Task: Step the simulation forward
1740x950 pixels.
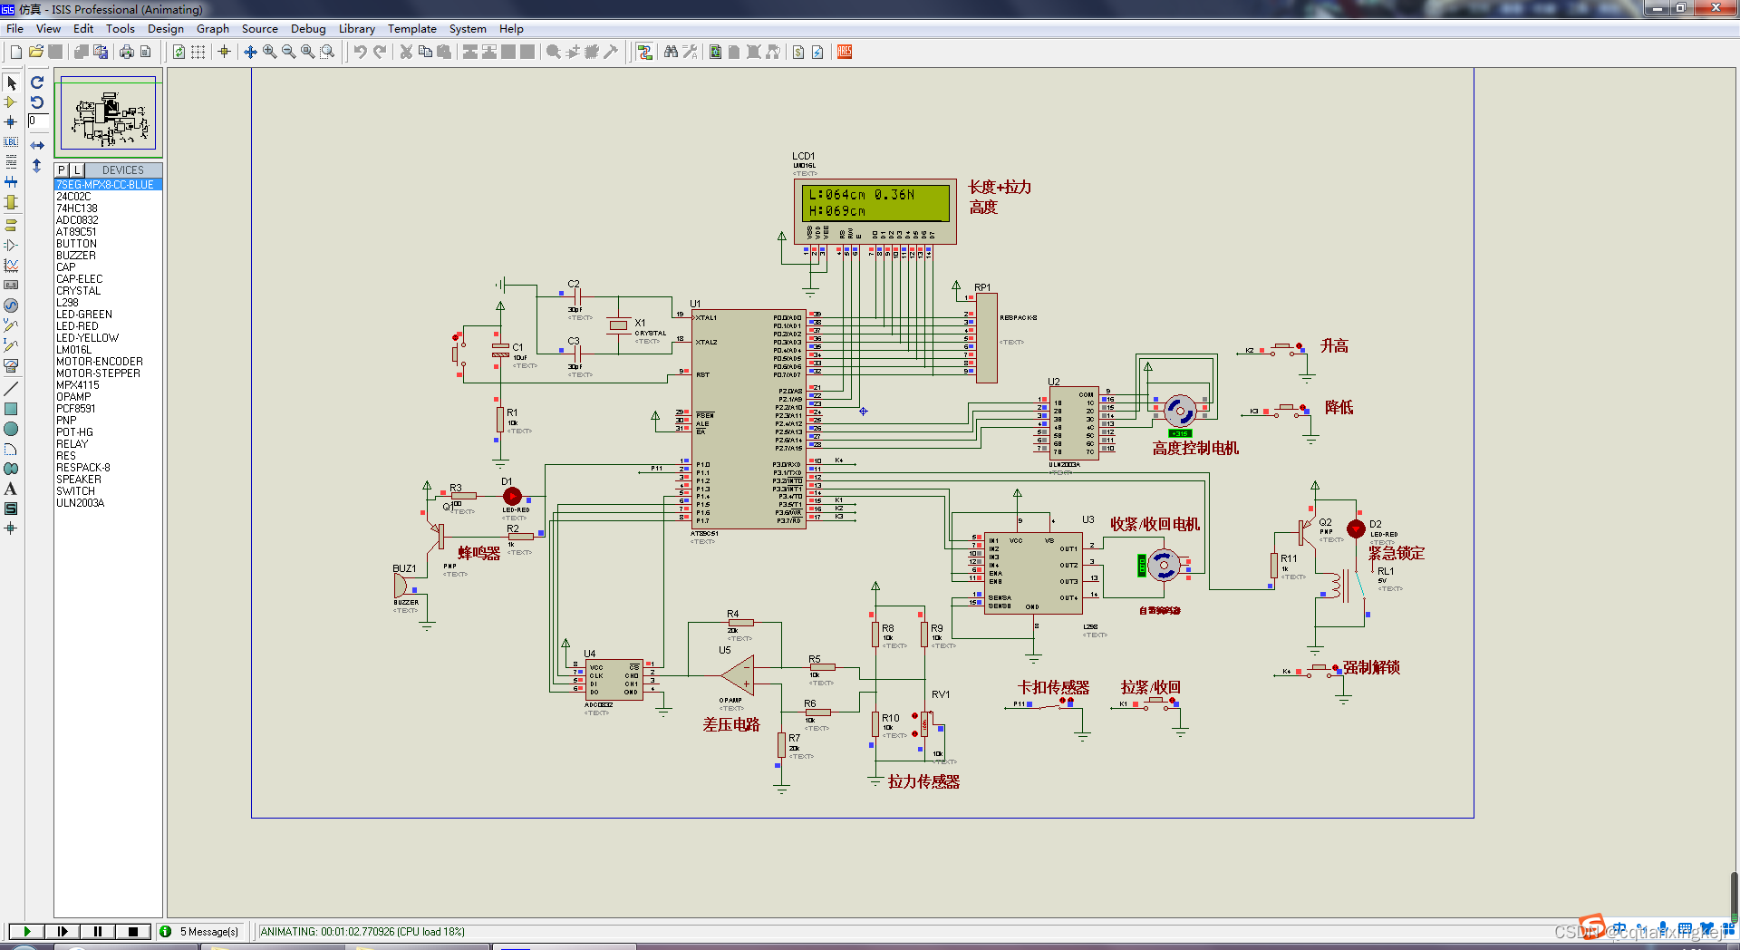Action: [x=63, y=931]
